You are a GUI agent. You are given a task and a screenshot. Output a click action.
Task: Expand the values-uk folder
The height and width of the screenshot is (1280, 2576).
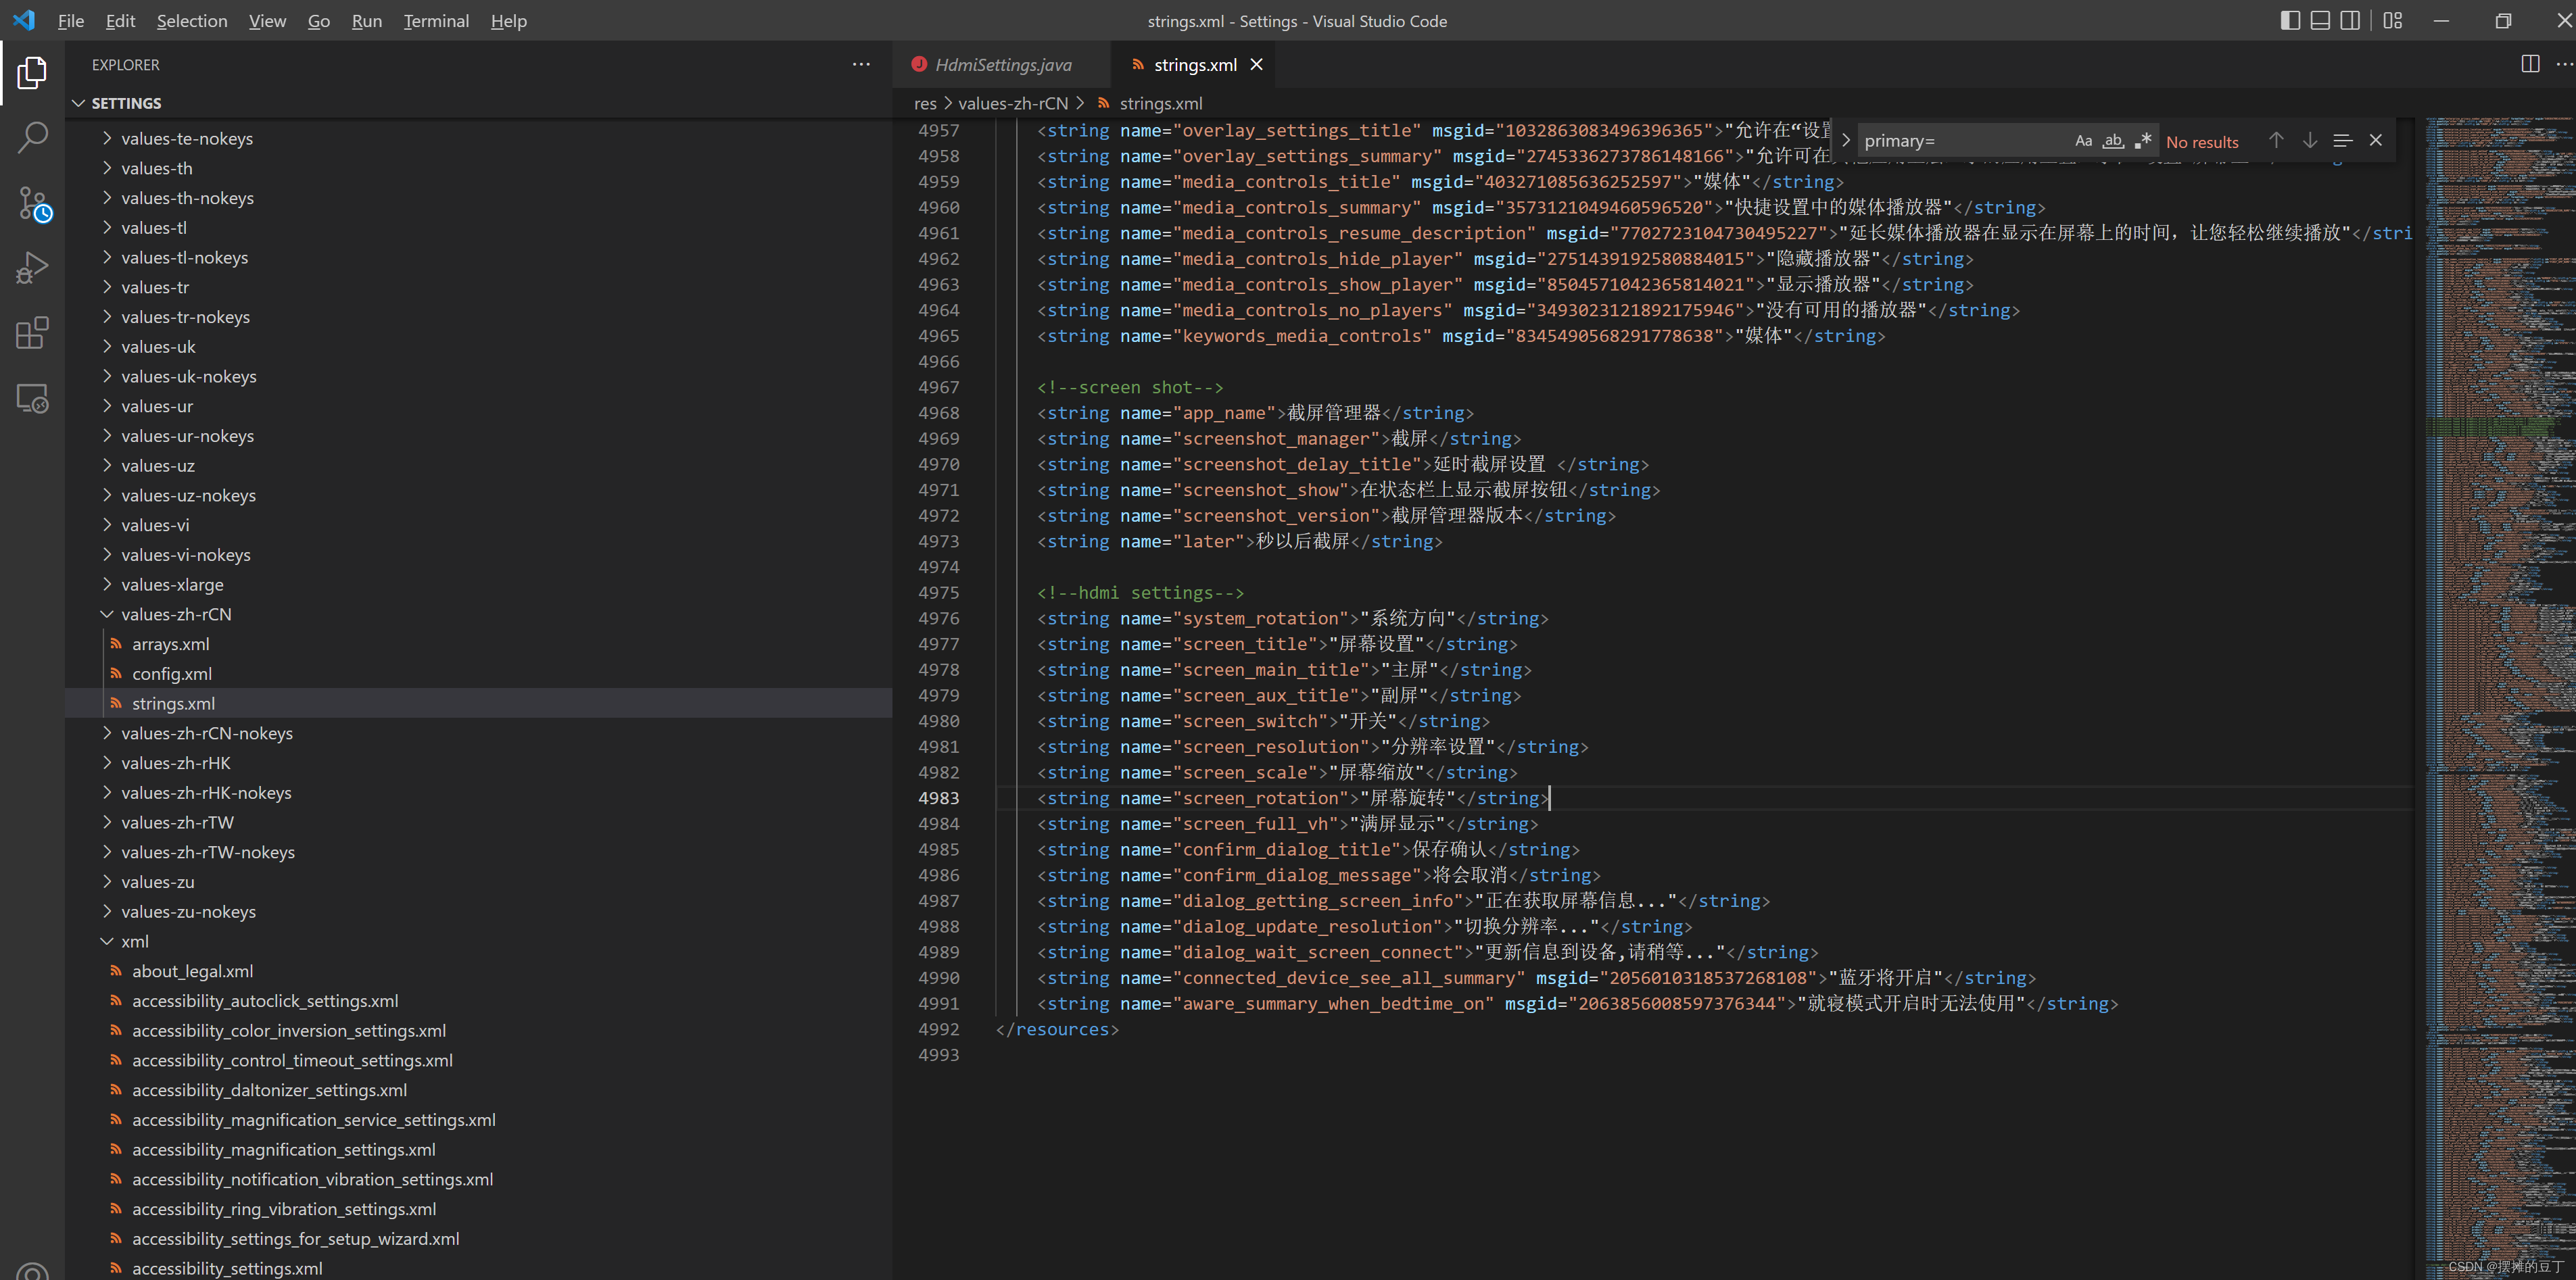coord(478,347)
